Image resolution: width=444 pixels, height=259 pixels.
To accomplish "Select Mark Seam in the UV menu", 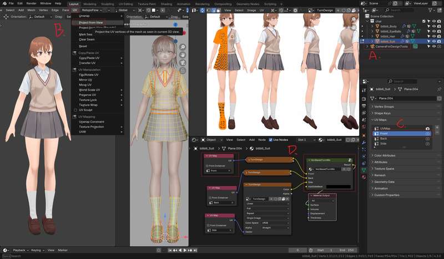I will 85,34.
